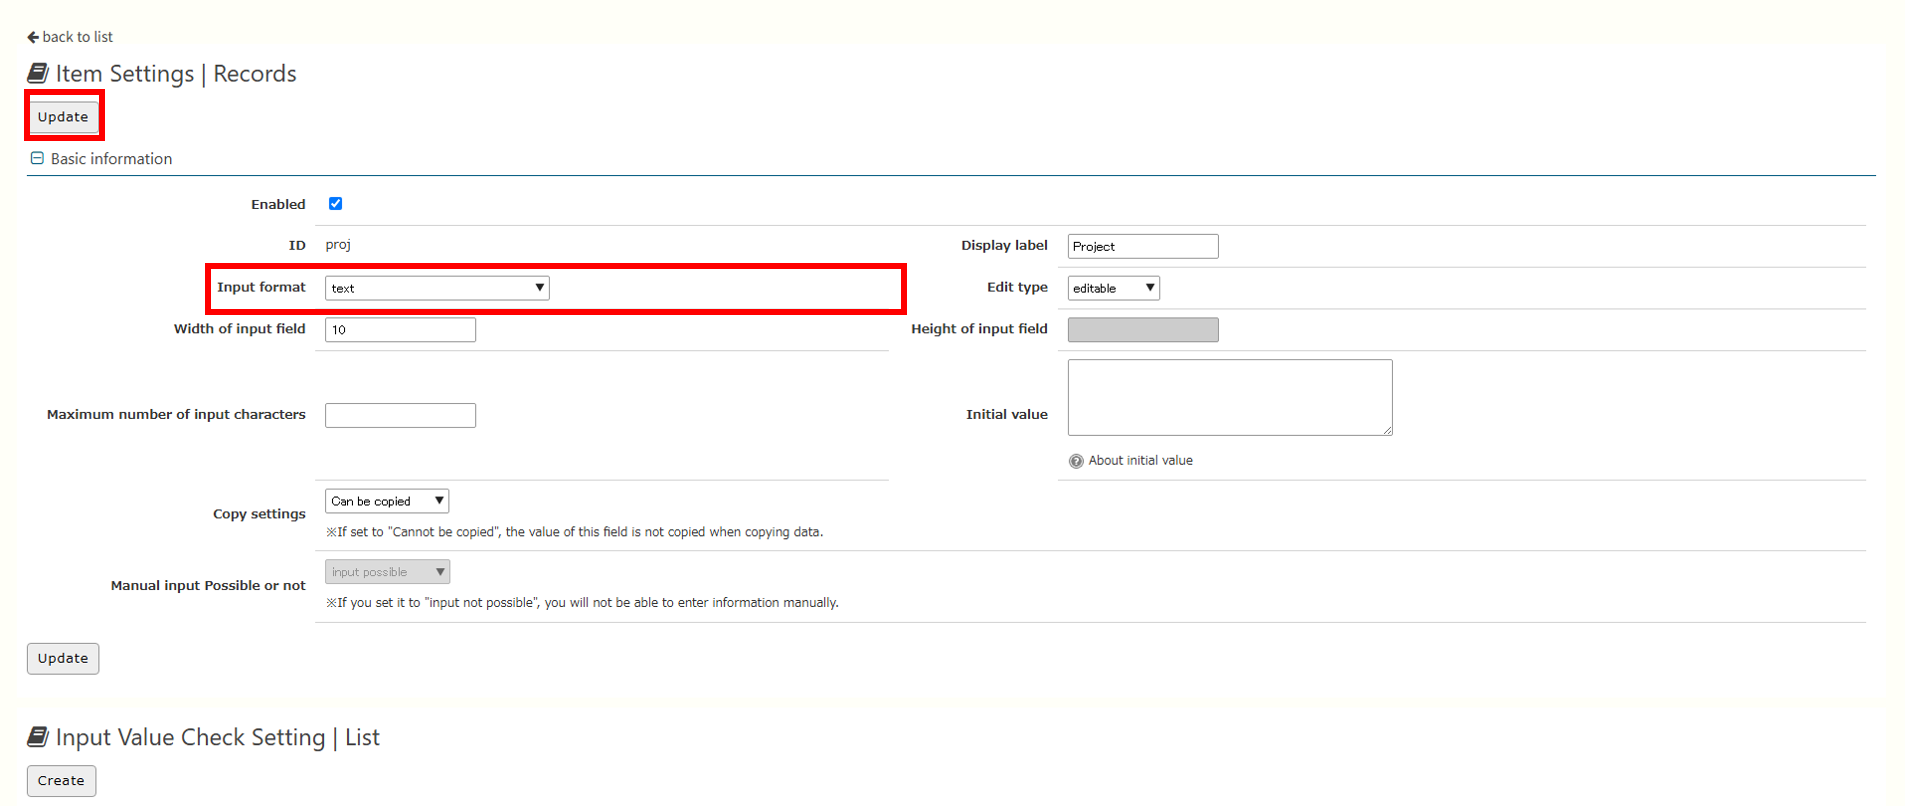1905x806 pixels.
Task: Open the Input format dropdown
Action: click(x=437, y=288)
